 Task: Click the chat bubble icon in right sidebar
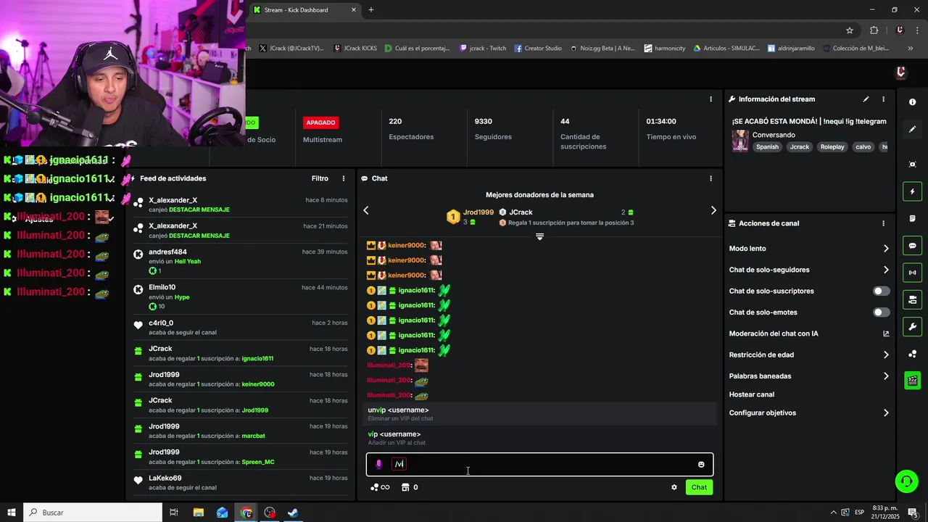[x=912, y=246]
